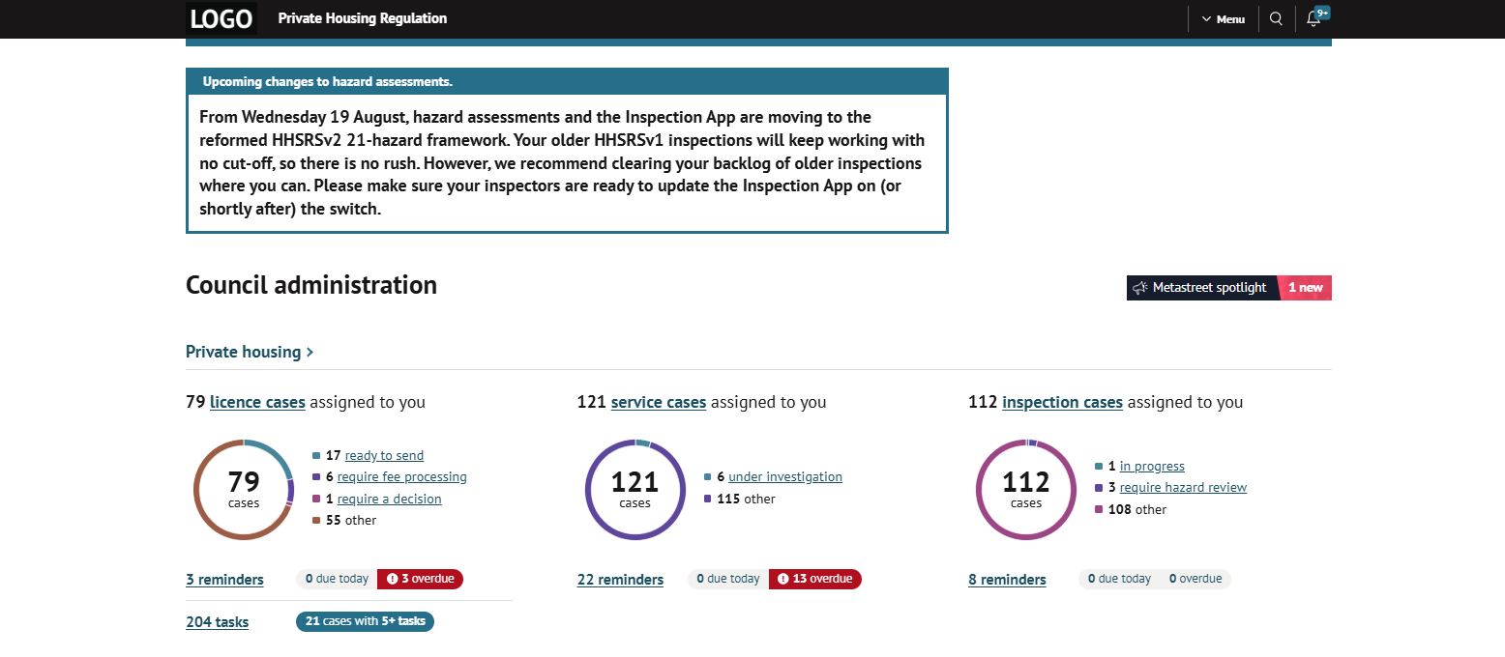Open 3 reminders link
Screen dimensions: 1505x657
(x=224, y=580)
